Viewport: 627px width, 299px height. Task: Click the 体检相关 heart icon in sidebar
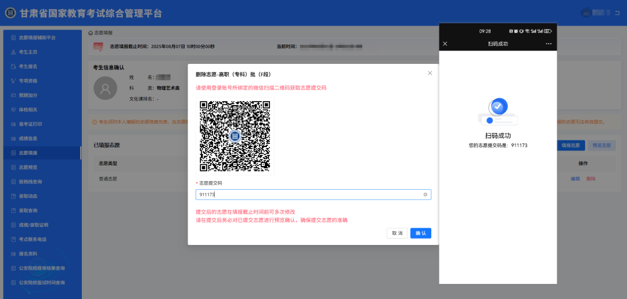coord(13,110)
